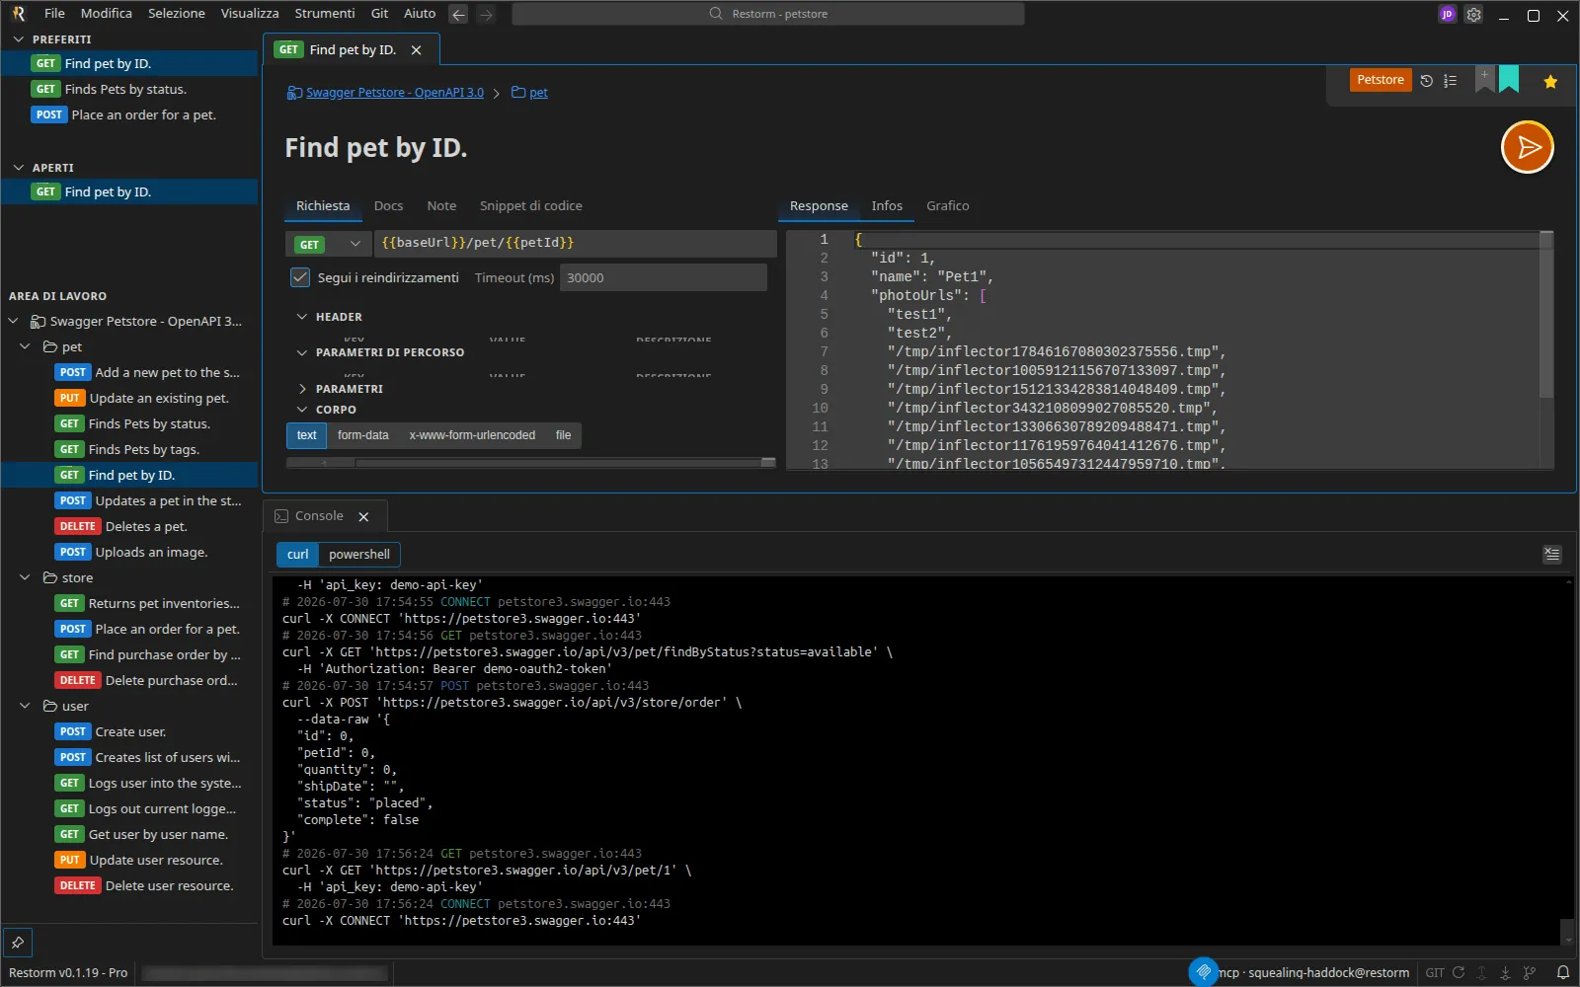The height and width of the screenshot is (987, 1580).
Task: Pull changes with Git down-arrow icon
Action: pos(1505,972)
